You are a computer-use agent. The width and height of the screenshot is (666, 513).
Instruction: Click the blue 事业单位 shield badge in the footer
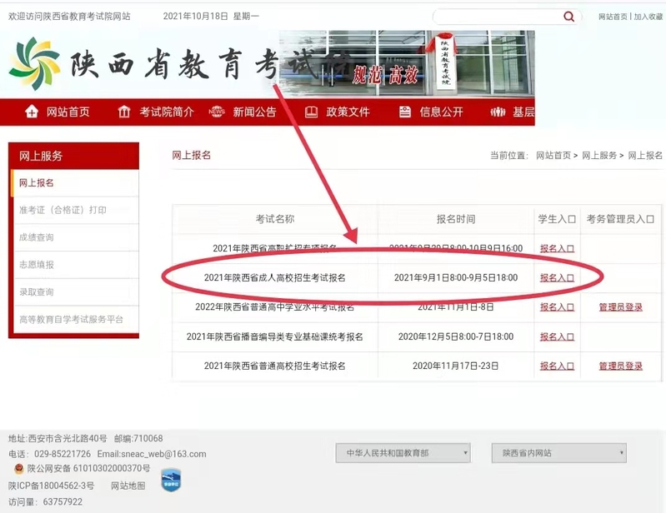click(170, 481)
